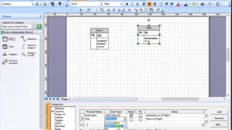Click the Group shapes icon
Screen dimensions: 232x130
click(x=146, y=10)
